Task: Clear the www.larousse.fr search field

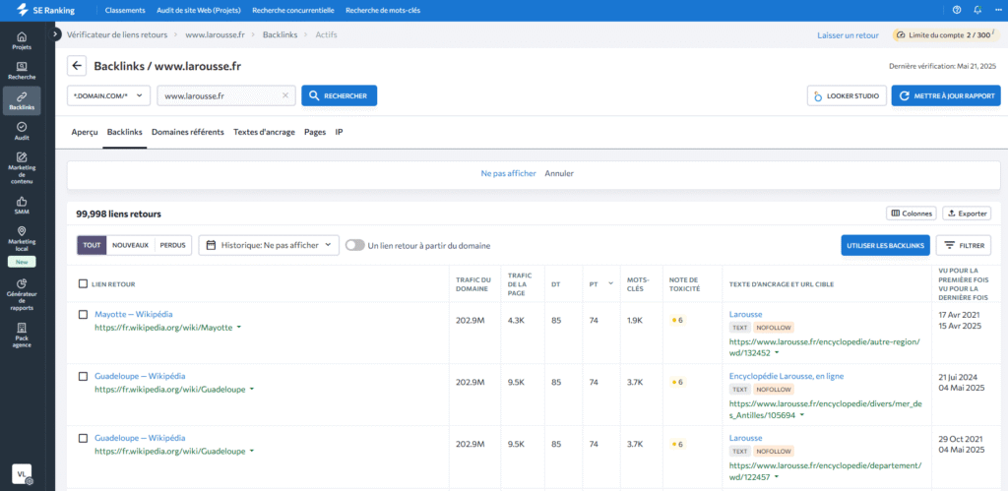Action: [285, 95]
